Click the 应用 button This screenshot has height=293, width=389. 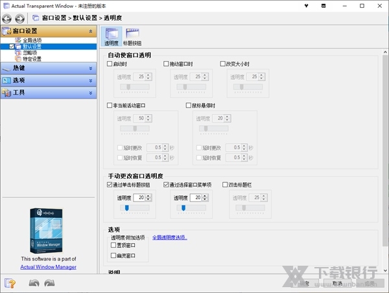369,283
